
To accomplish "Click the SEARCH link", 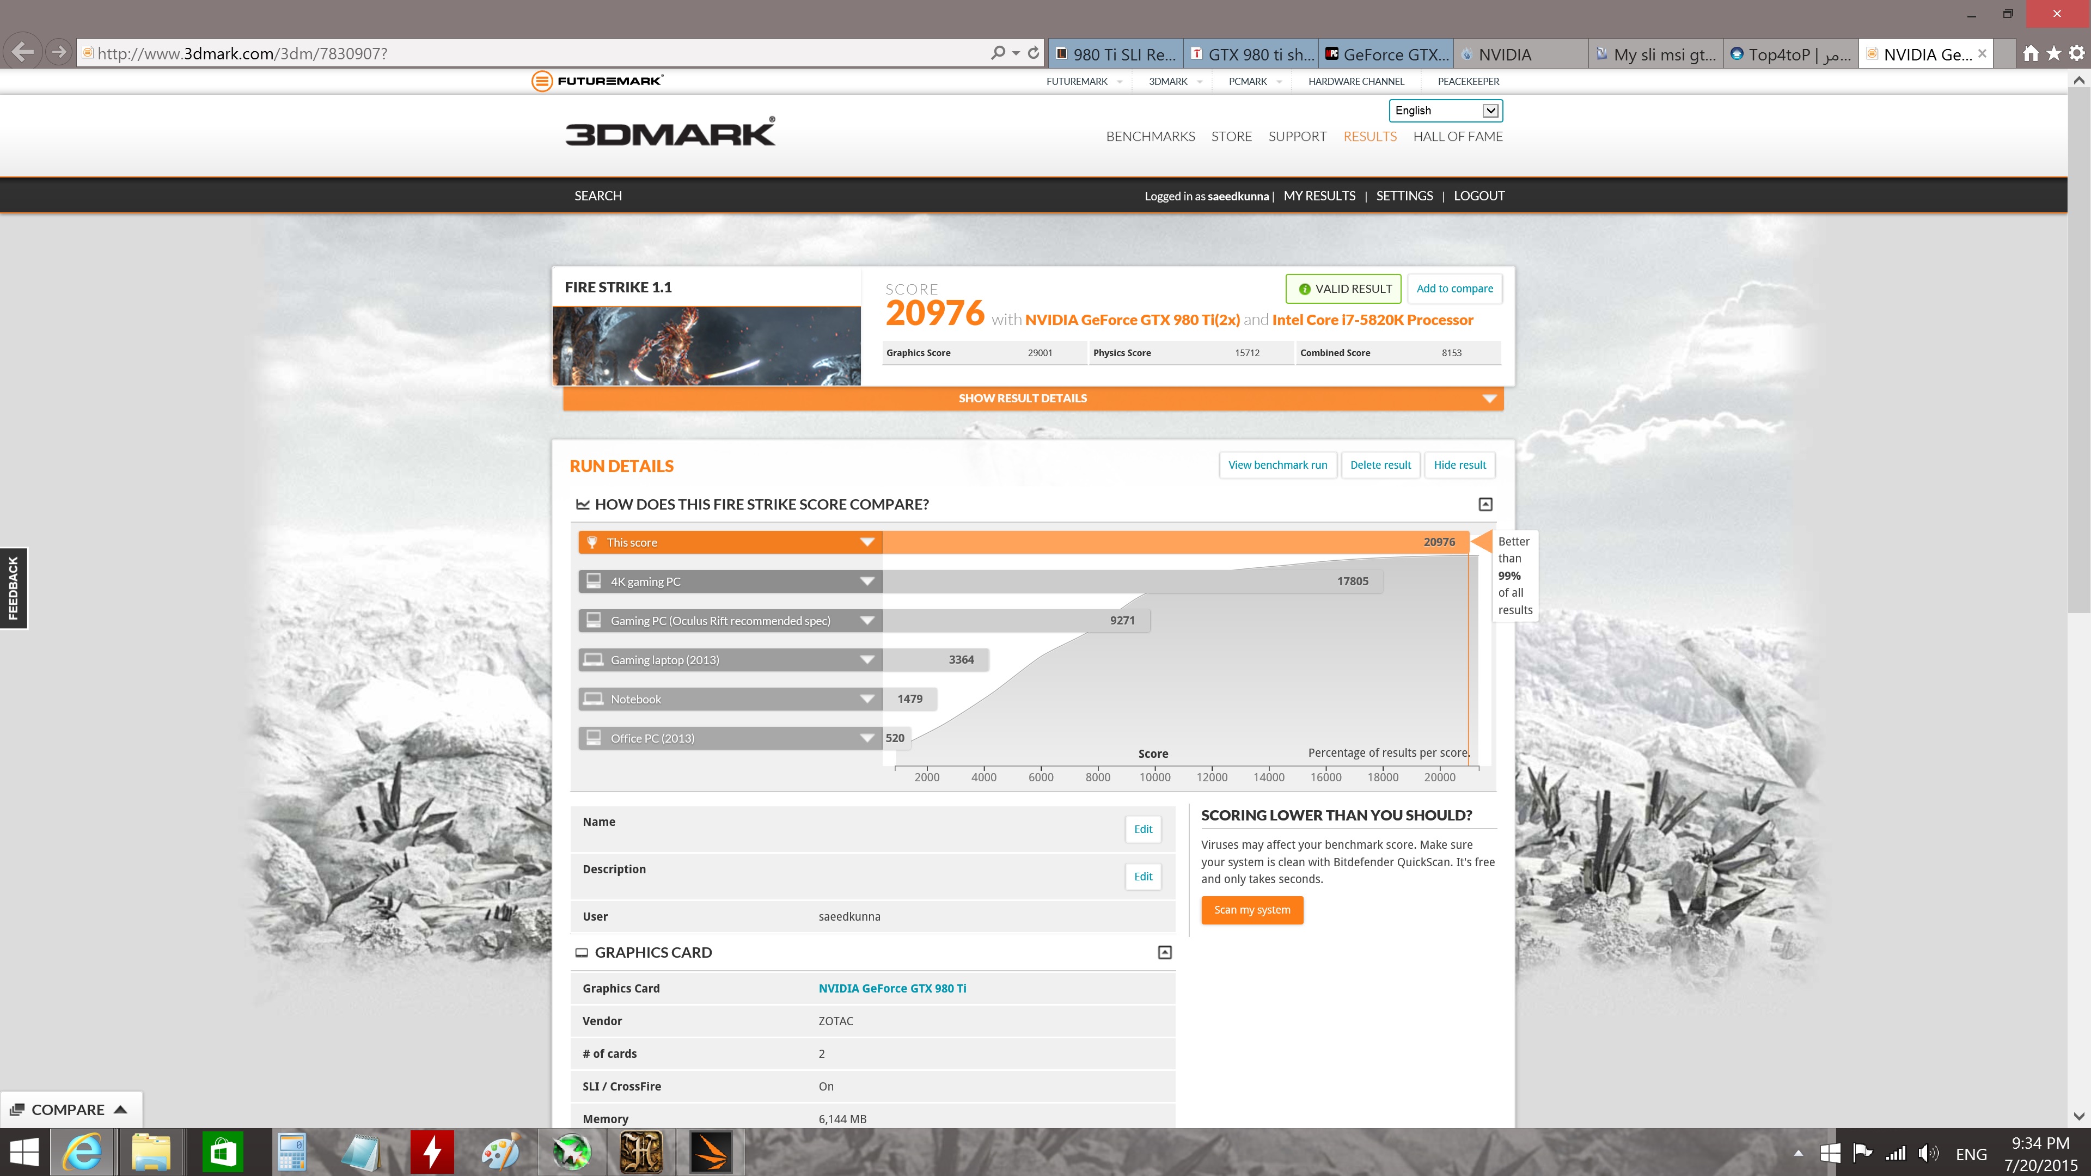I will tap(598, 195).
